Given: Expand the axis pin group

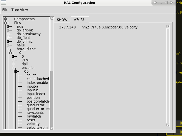Looking at the screenshot, I should 8,27.
